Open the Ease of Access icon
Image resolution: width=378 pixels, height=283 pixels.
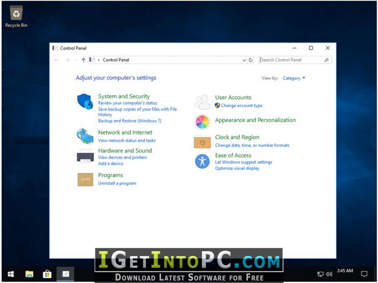tap(202, 161)
